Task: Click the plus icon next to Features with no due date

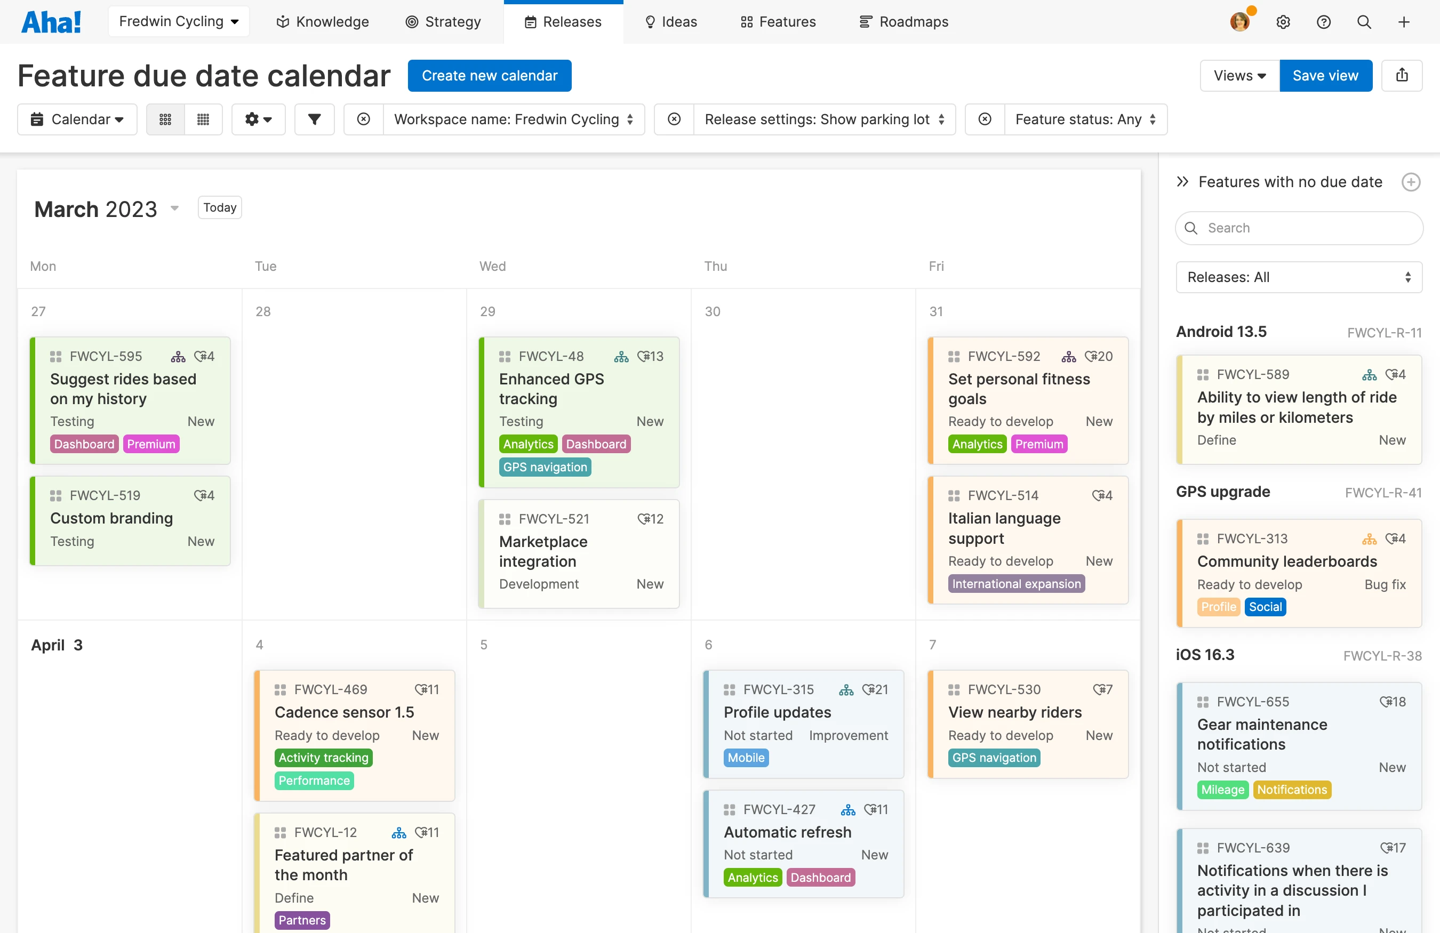Action: (1412, 181)
